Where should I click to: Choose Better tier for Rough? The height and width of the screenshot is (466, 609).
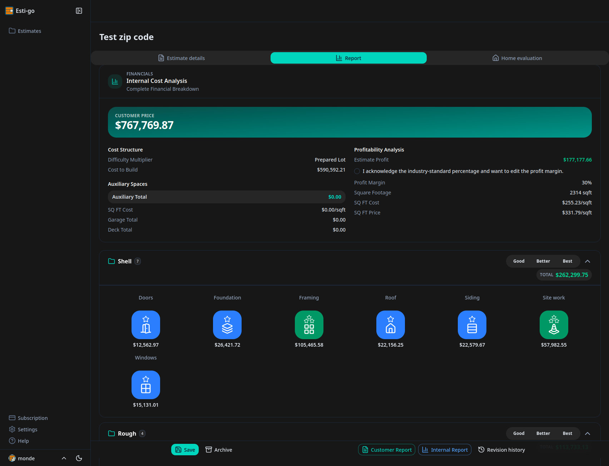click(543, 433)
